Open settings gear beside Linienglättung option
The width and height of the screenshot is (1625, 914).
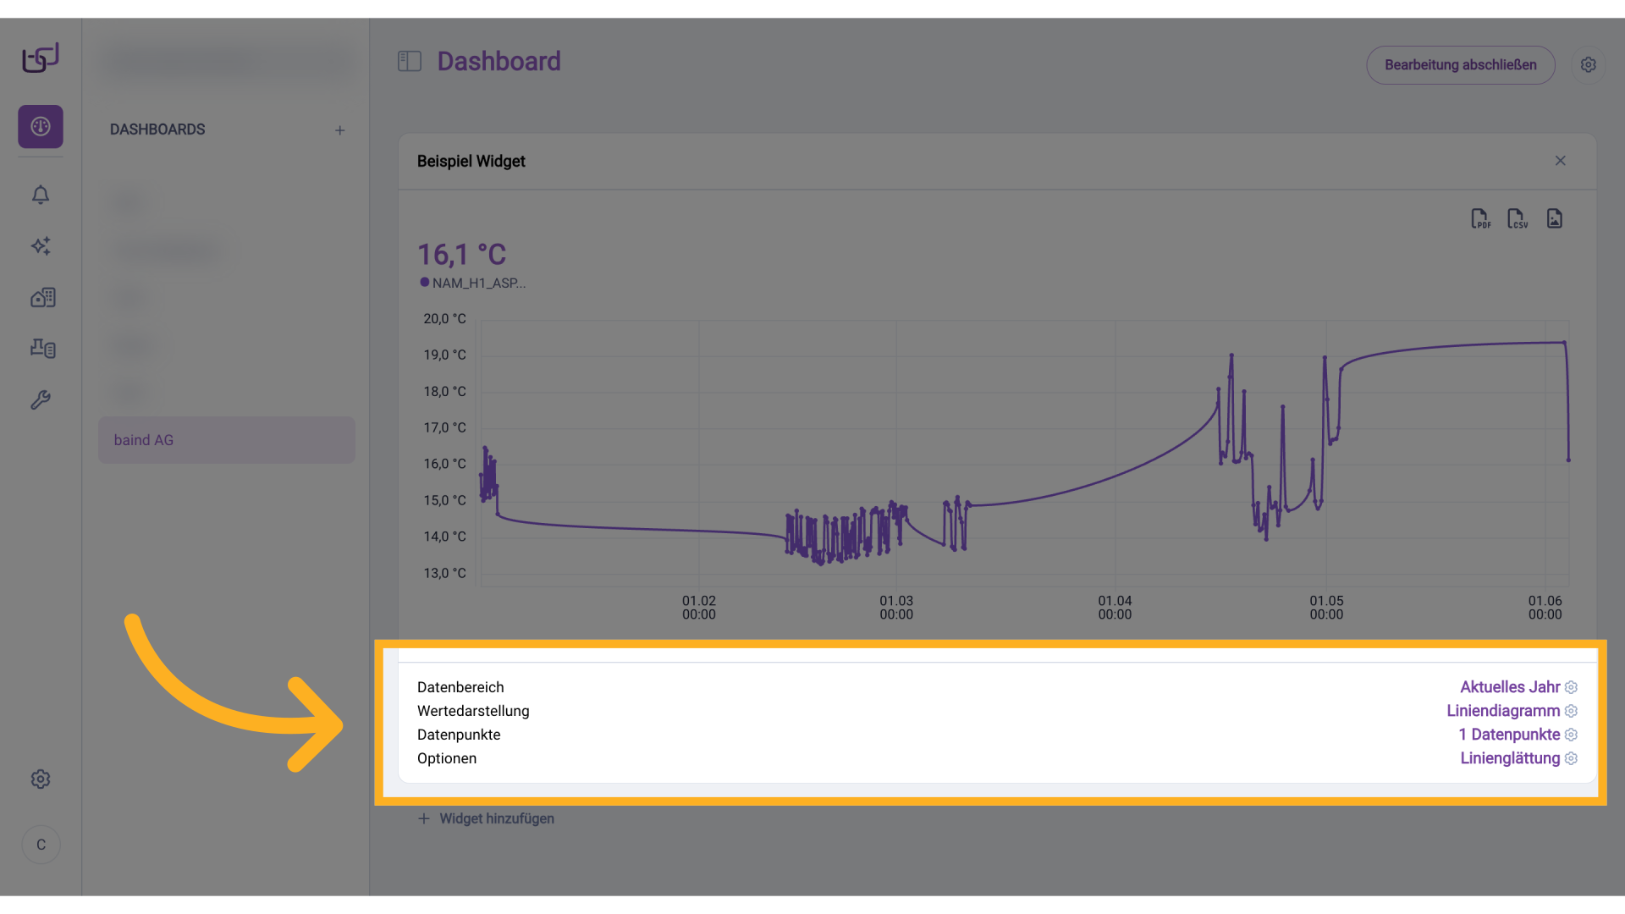pos(1572,758)
